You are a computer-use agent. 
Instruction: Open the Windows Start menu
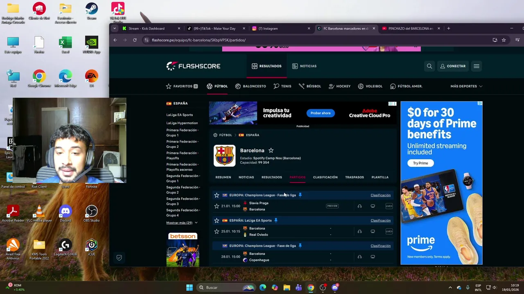click(x=189, y=287)
